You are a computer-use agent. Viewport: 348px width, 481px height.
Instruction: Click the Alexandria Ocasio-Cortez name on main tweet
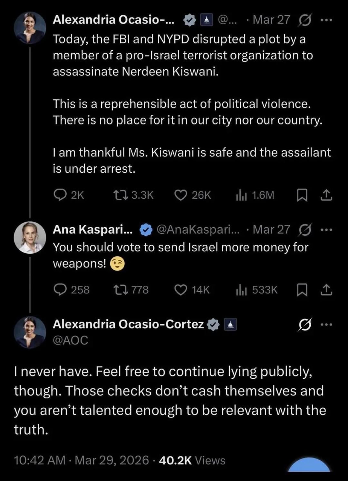[128, 324]
